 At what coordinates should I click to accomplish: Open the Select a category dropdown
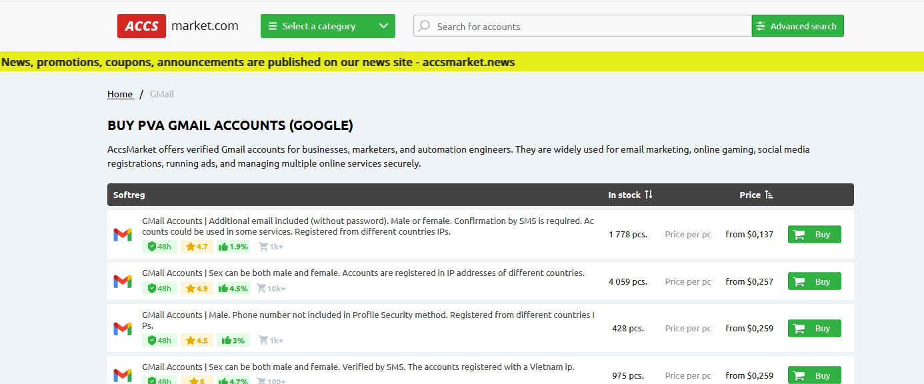(x=328, y=26)
